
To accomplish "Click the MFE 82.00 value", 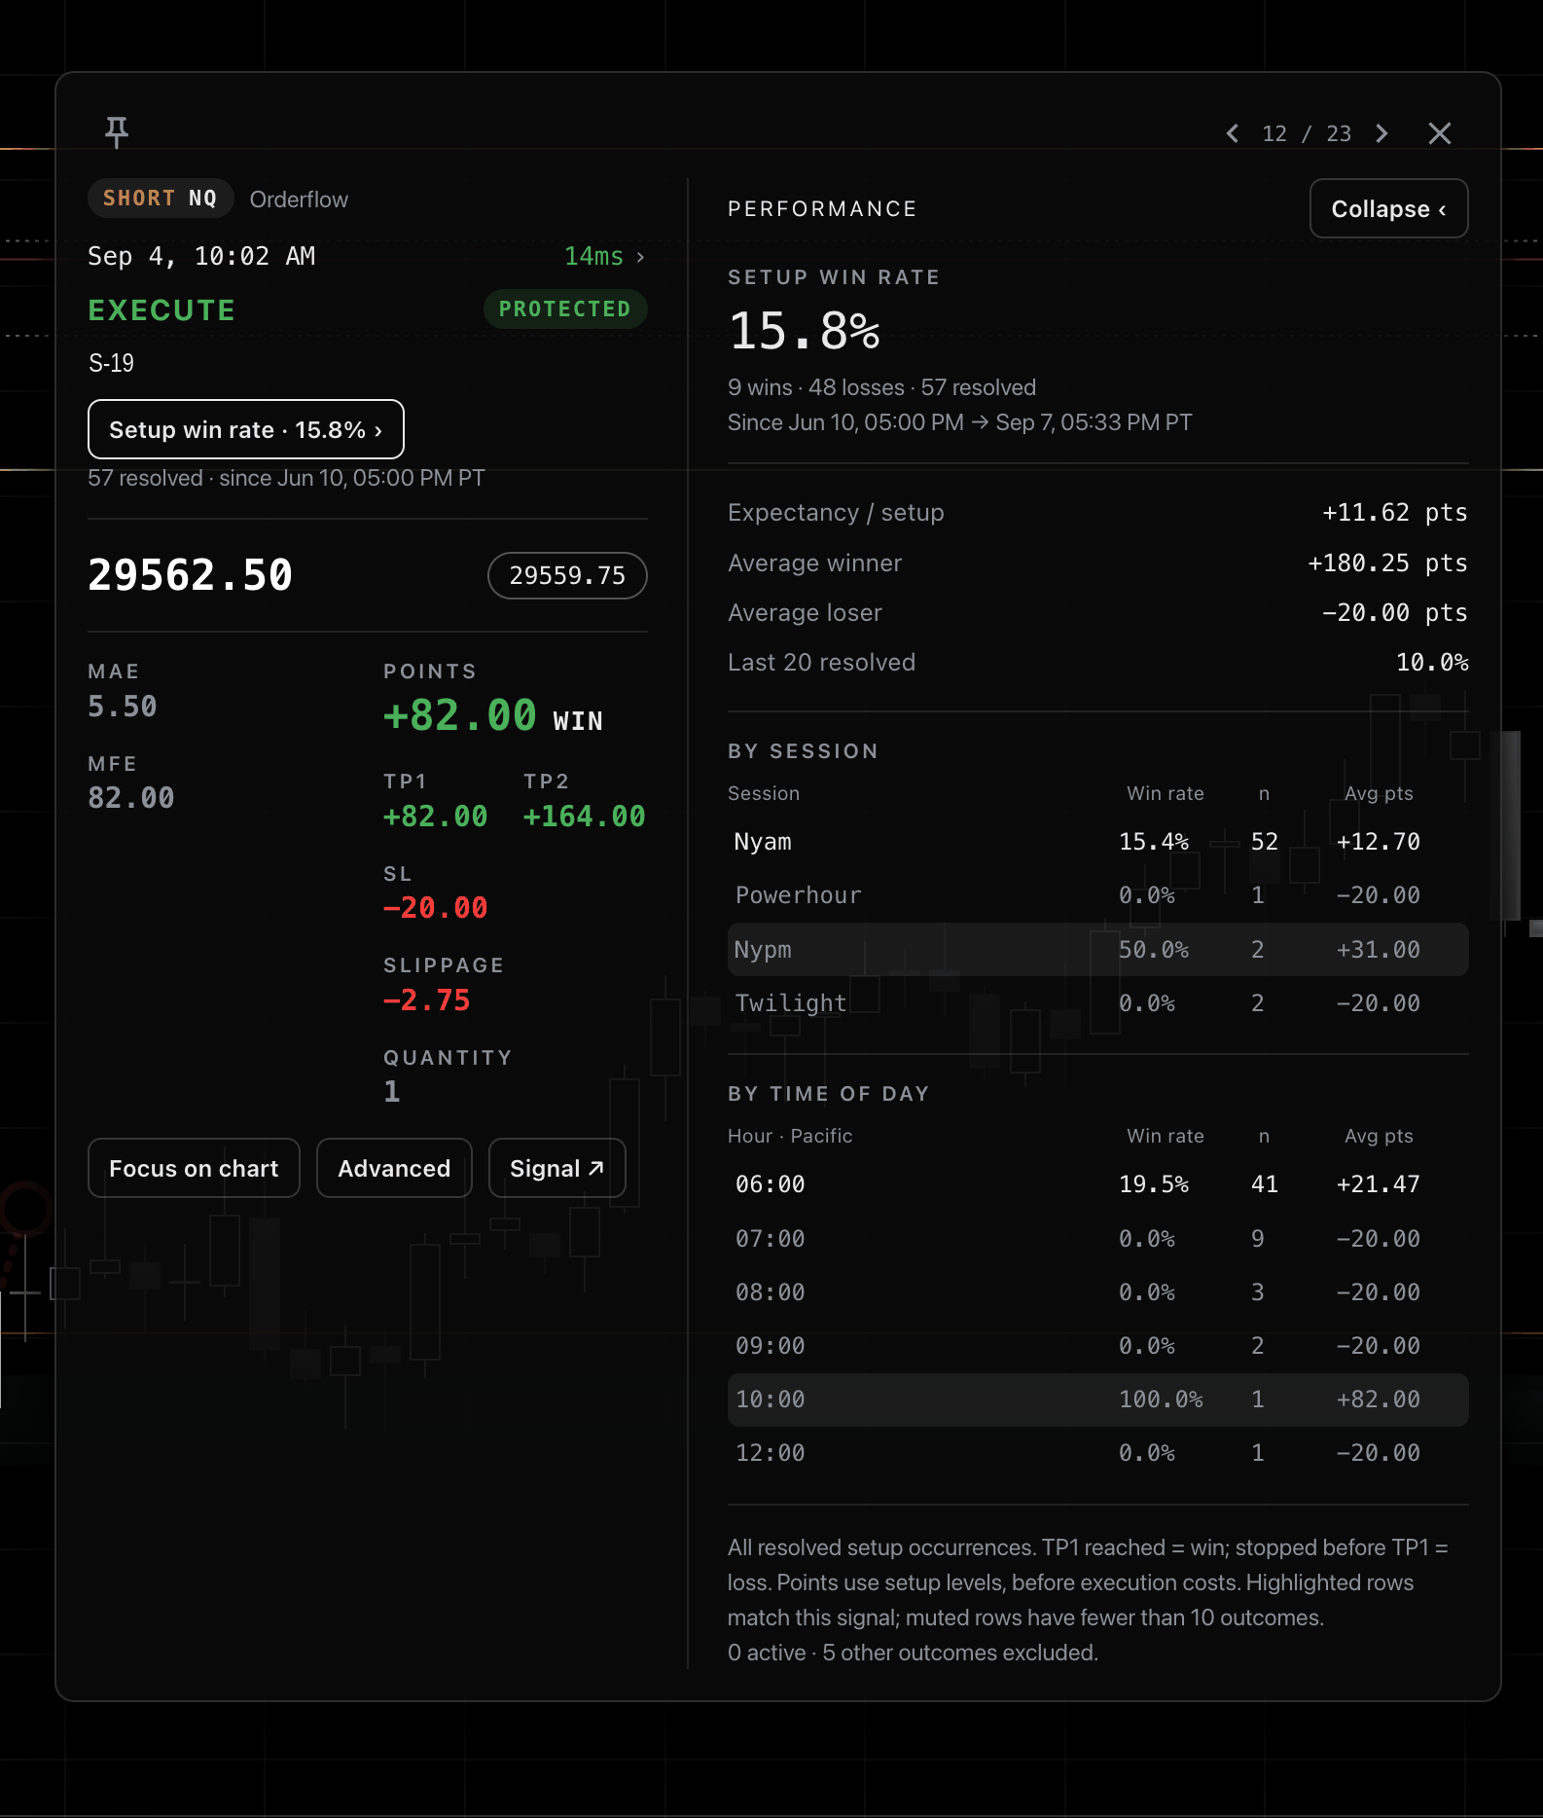I will coord(131,798).
